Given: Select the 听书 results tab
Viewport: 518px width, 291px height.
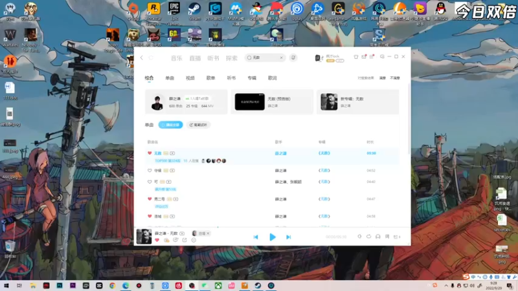Looking at the screenshot, I should click(231, 78).
